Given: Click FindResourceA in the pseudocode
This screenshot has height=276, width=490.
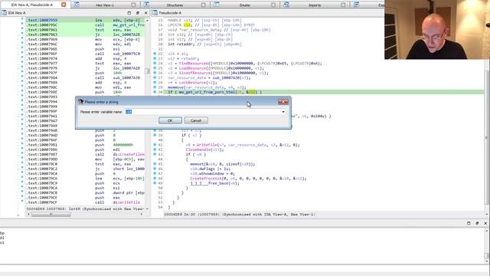Looking at the screenshot, I should 194,63.
